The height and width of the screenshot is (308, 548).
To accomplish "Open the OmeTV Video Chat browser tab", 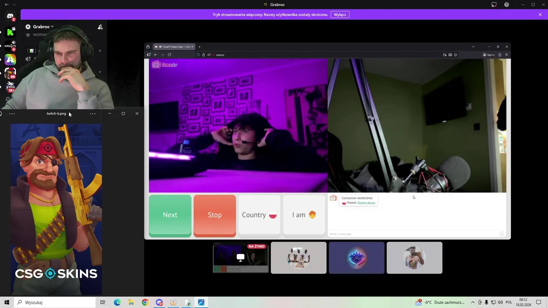I will point(174,47).
